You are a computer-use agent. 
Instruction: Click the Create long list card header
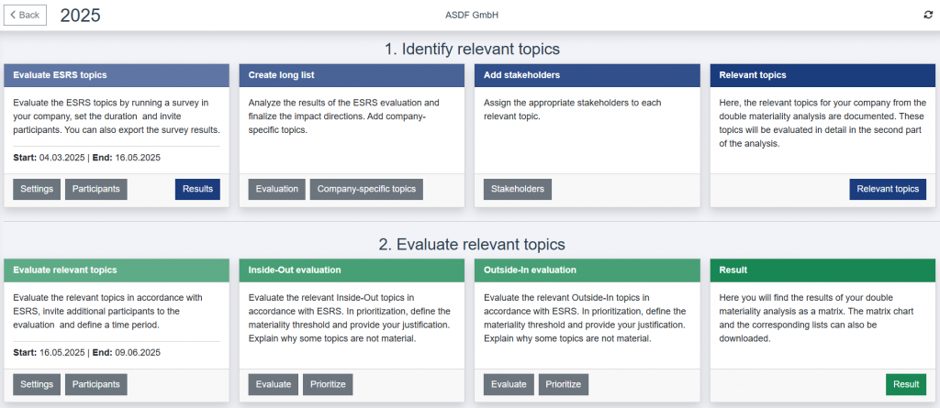tap(352, 75)
